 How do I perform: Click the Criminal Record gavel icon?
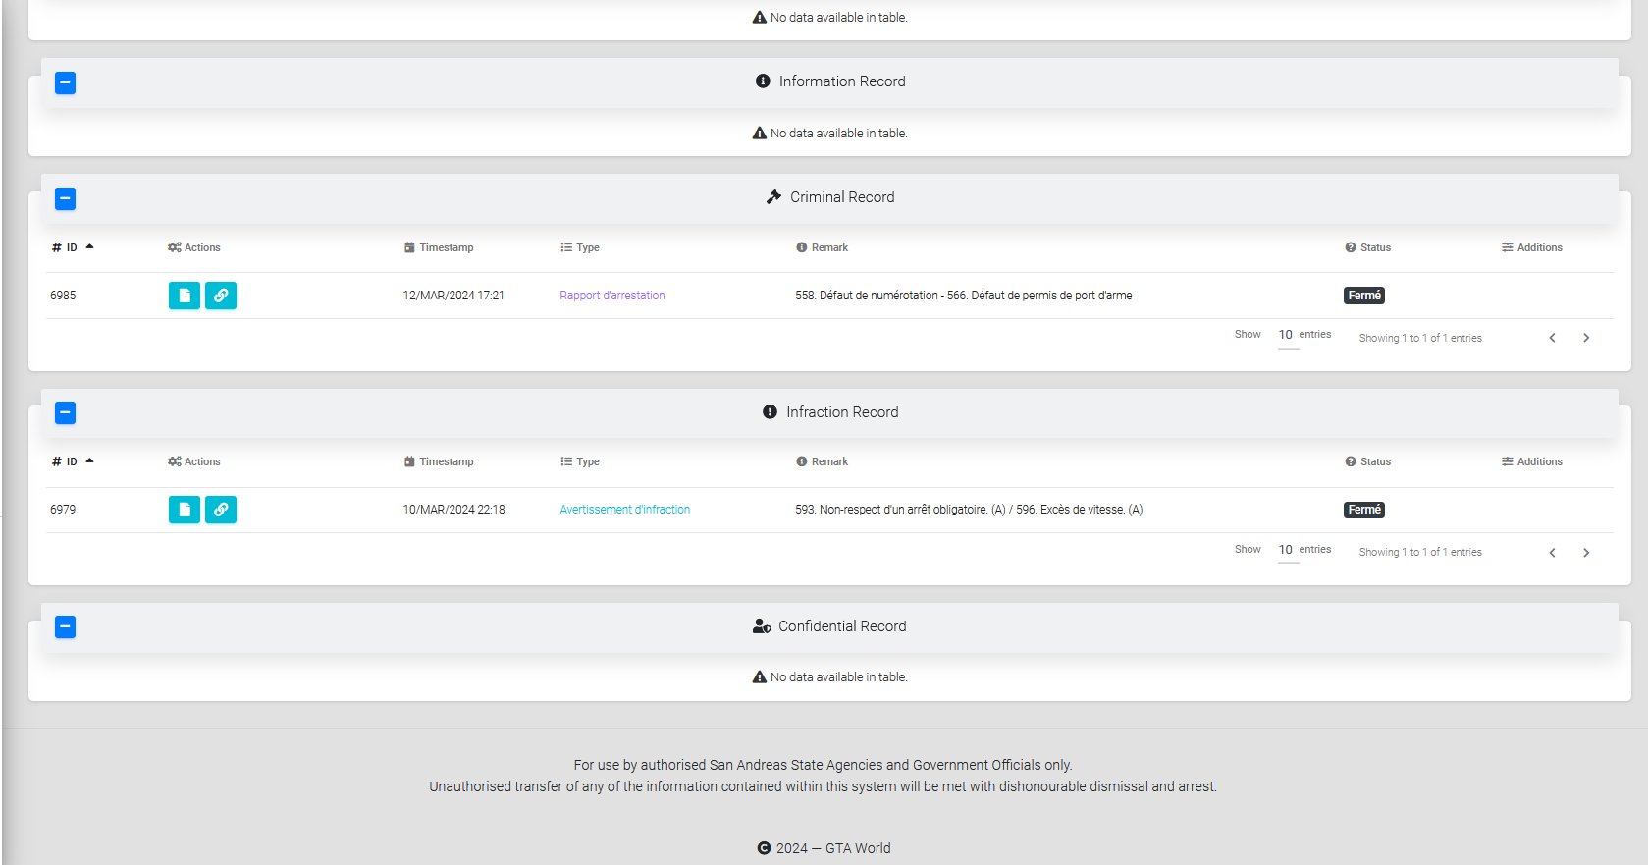point(773,197)
